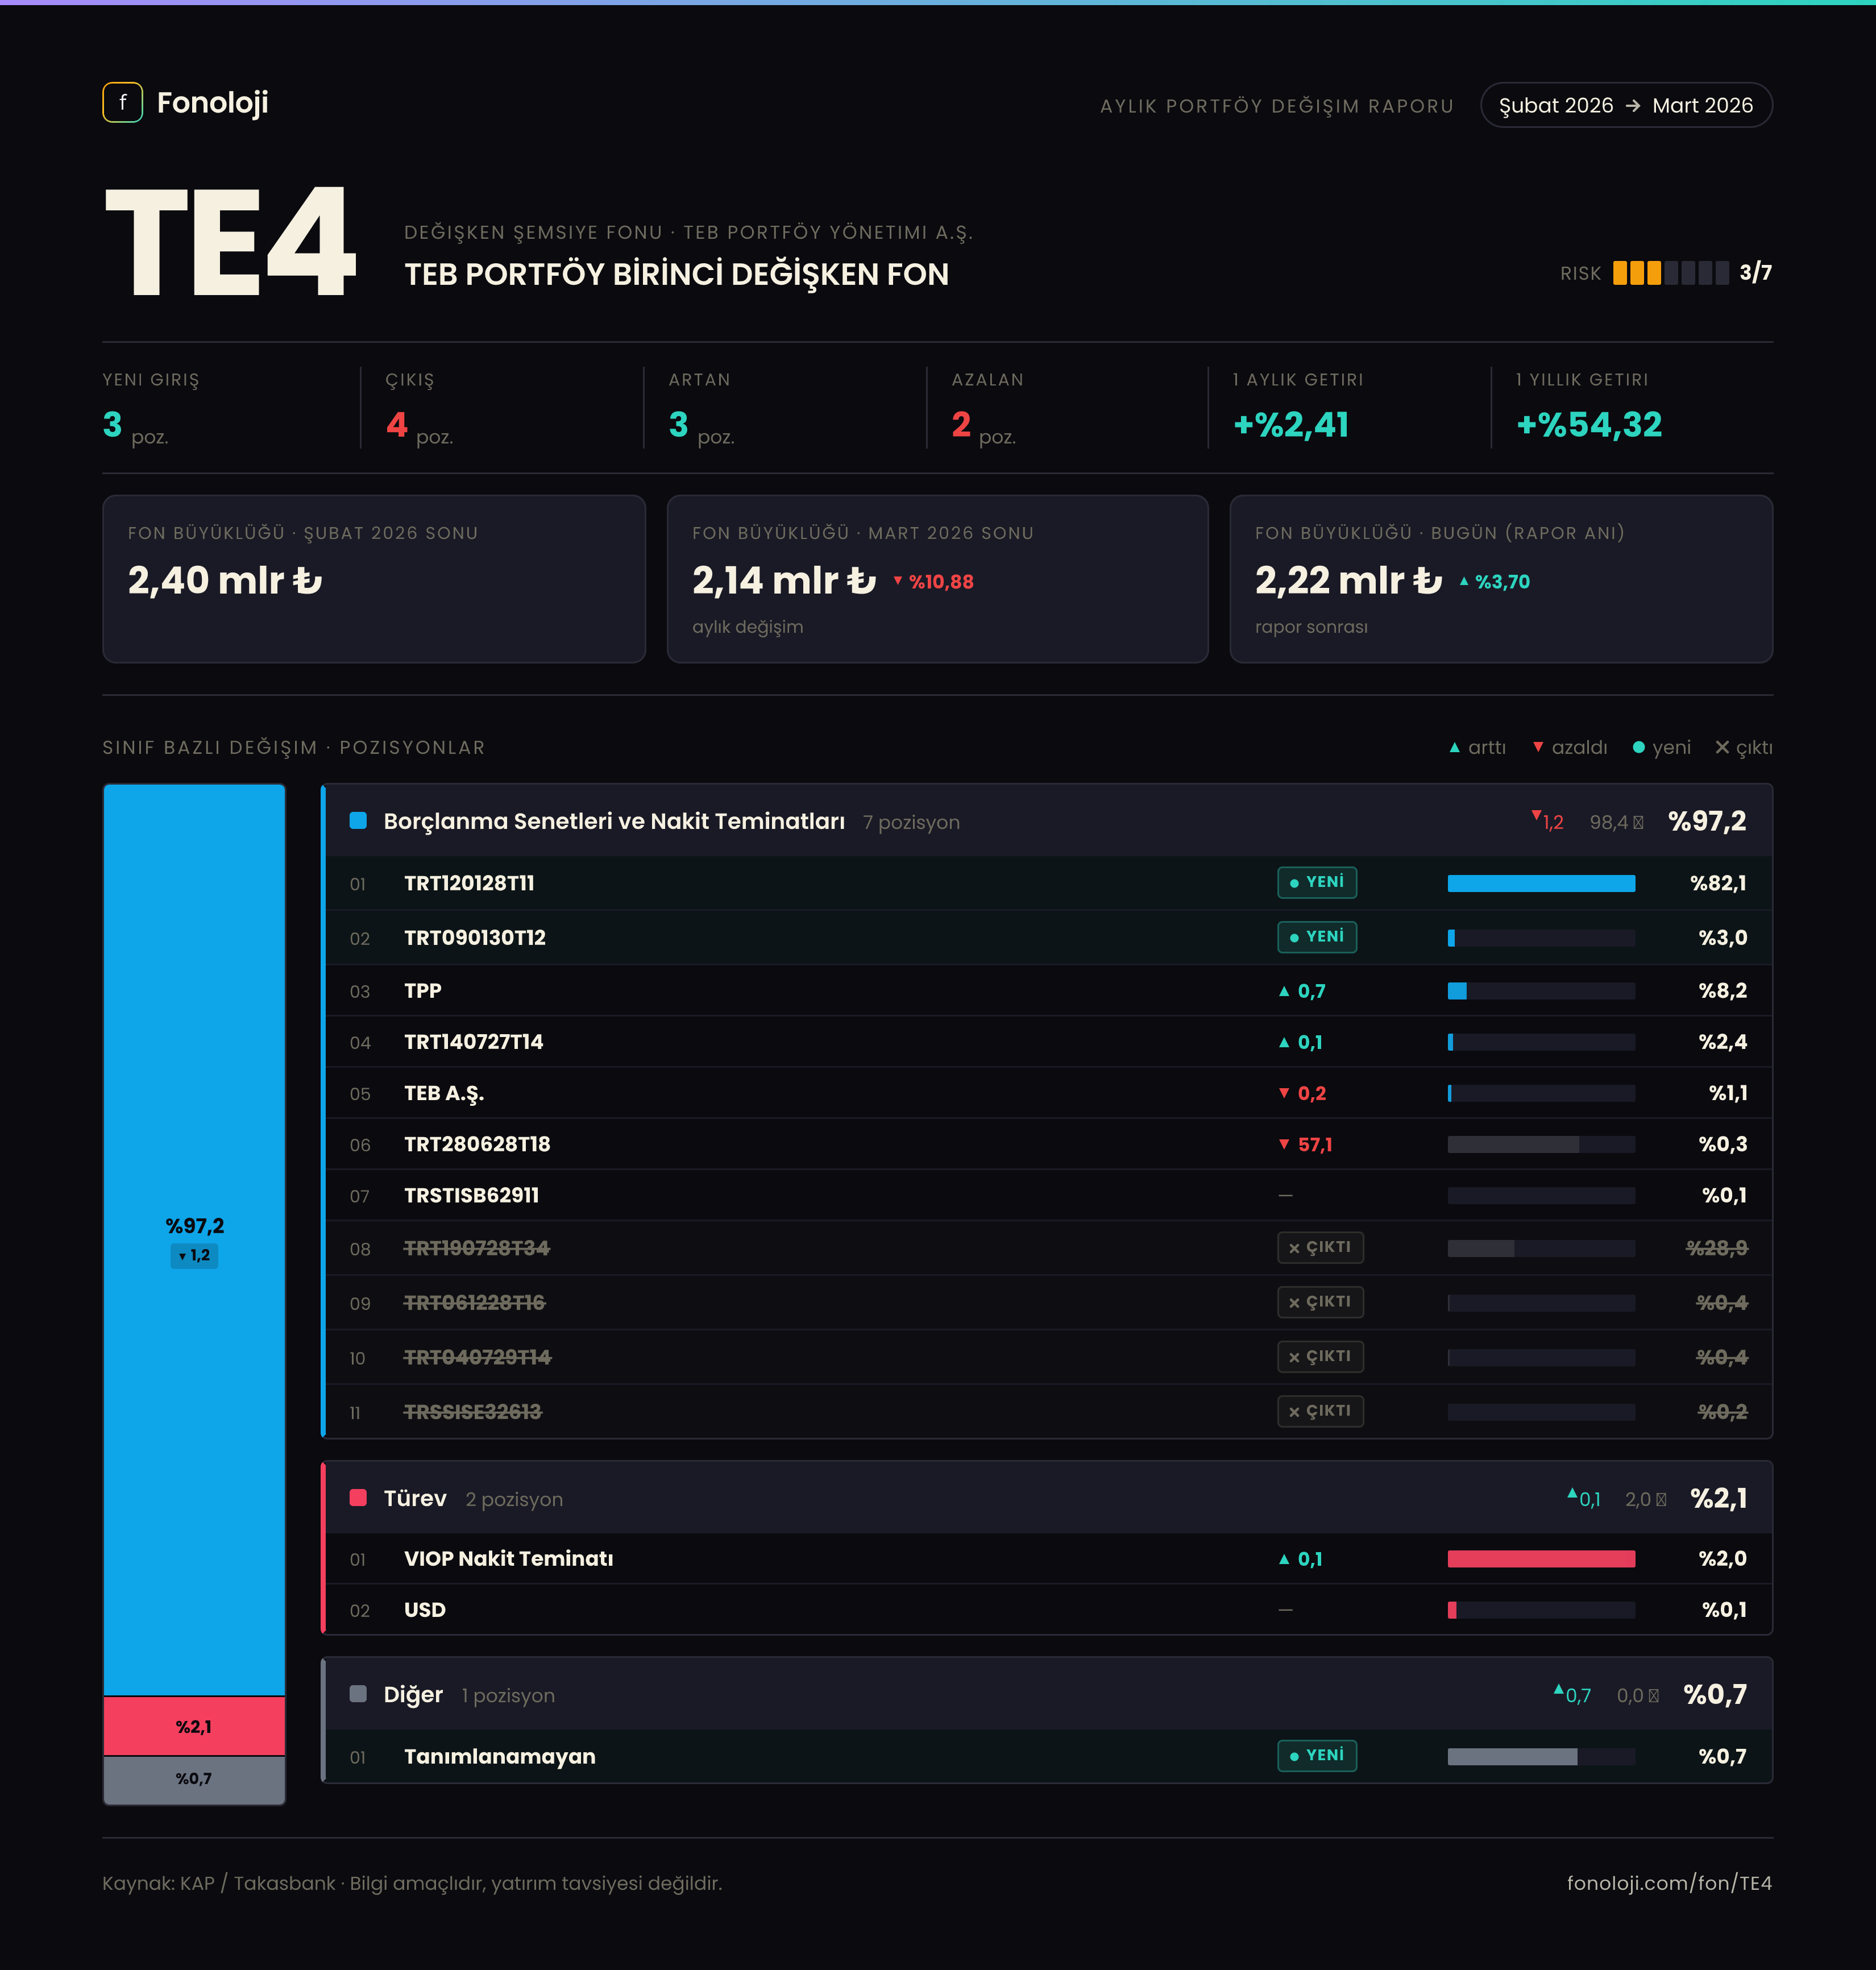Select the TRT090130T12 position name
This screenshot has height=1970, width=1876.
point(475,938)
